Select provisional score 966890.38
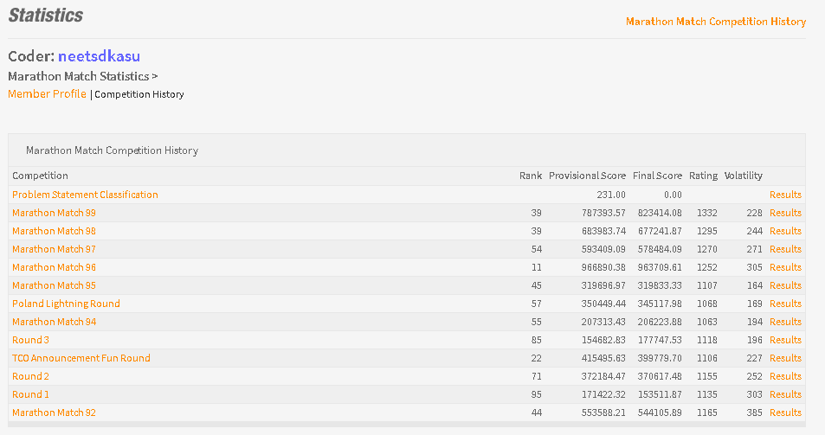This screenshot has height=435, width=825. (x=603, y=267)
